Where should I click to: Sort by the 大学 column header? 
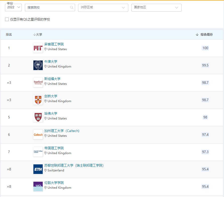tap(38, 35)
